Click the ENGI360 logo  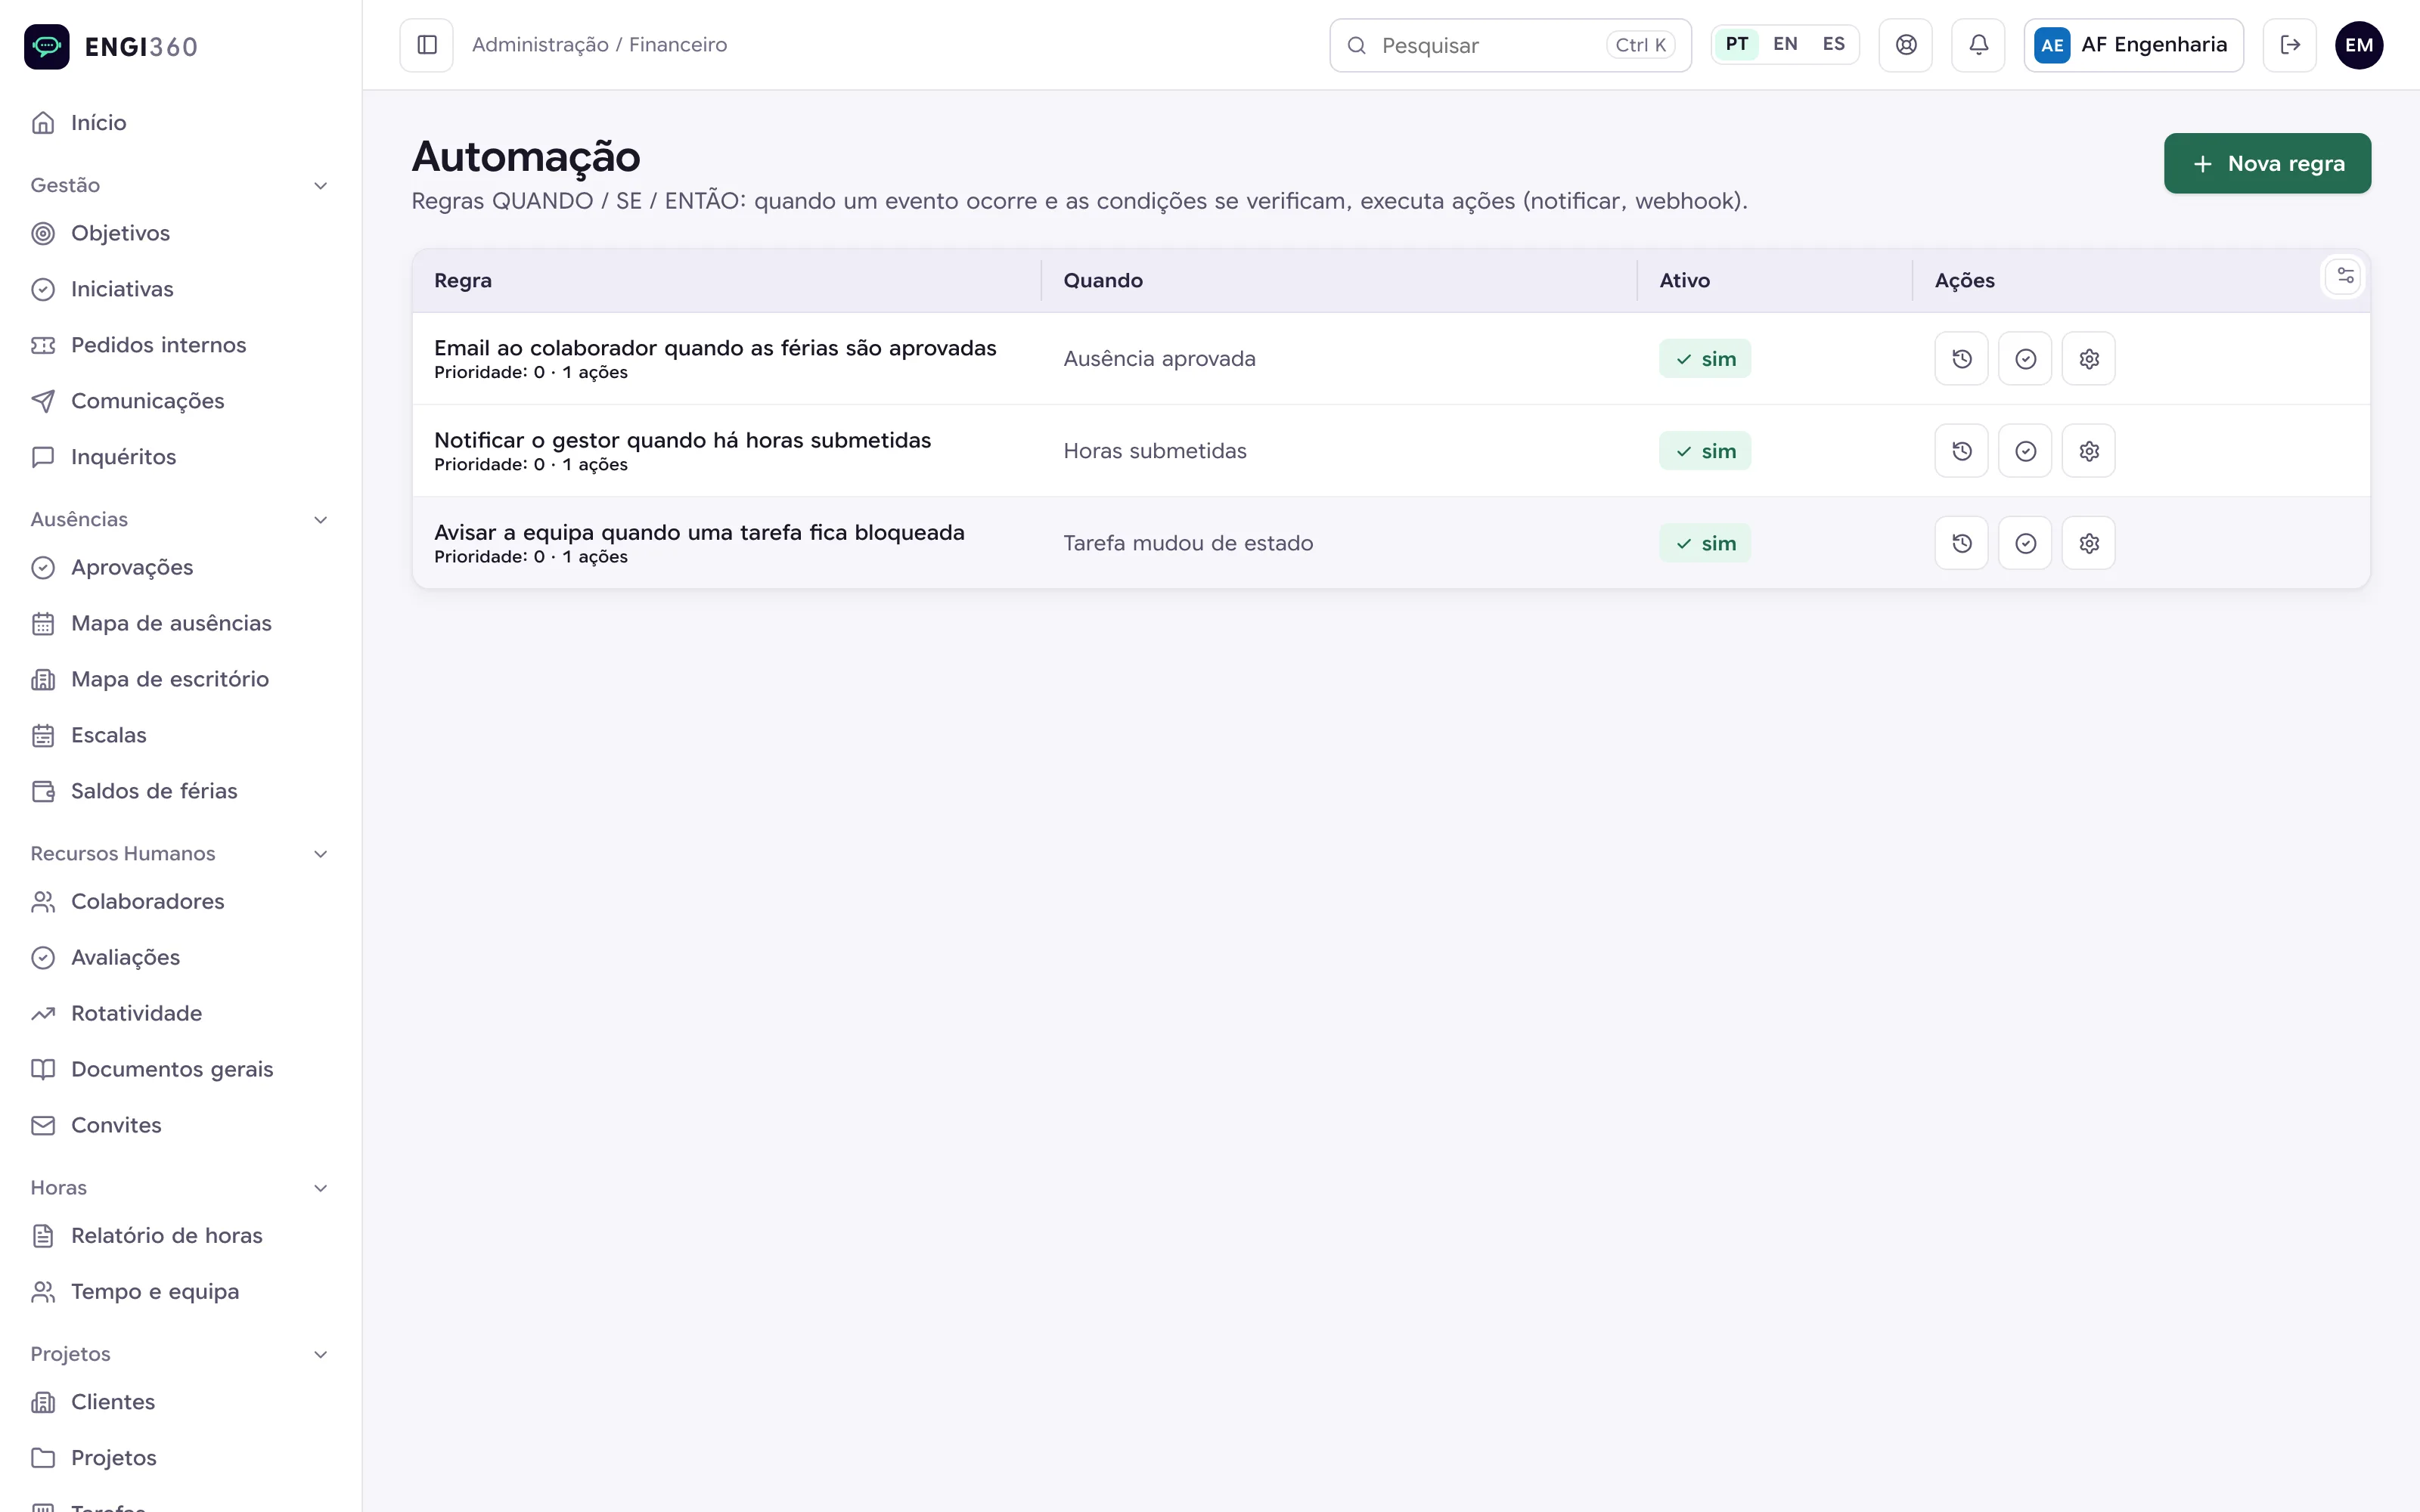click(111, 46)
